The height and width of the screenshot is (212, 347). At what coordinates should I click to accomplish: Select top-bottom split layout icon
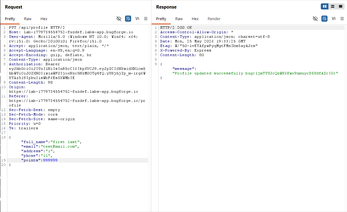coord(332,6)
